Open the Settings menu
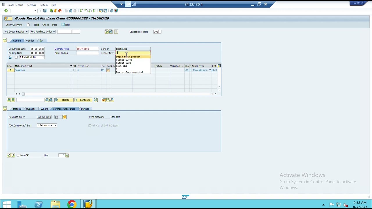 [31, 5]
